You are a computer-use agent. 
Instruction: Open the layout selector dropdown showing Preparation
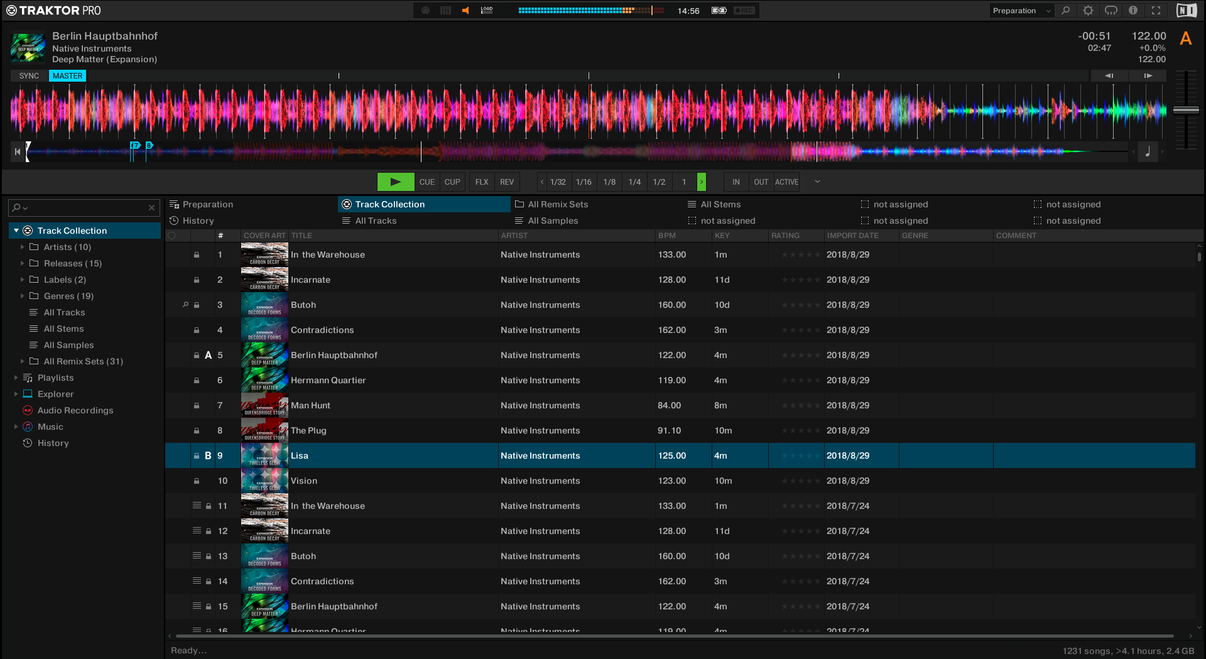tap(1021, 11)
